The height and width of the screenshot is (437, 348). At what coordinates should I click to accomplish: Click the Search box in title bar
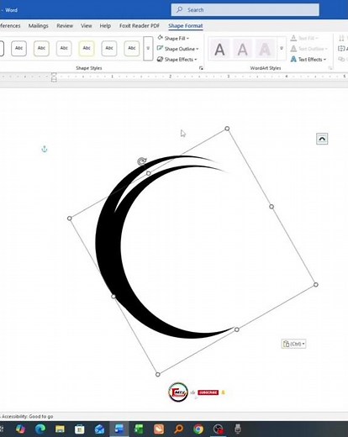[245, 10]
